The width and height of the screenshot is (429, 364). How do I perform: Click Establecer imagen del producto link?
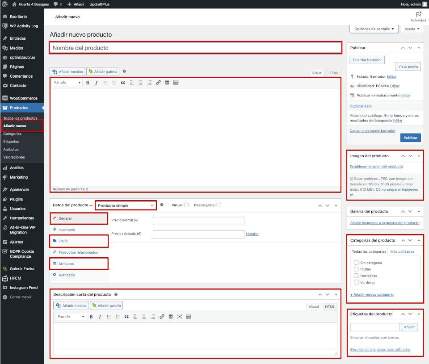click(x=376, y=167)
